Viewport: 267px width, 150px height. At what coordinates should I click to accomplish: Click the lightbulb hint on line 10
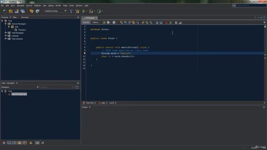click(84, 53)
